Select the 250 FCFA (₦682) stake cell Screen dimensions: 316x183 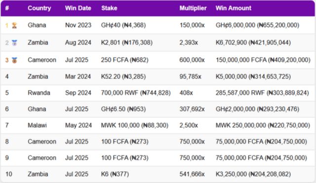point(124,60)
